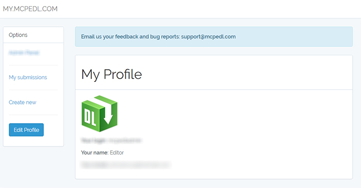361x188 pixels.
Task: Select Create new in the sidebar
Action: [x=22, y=102]
